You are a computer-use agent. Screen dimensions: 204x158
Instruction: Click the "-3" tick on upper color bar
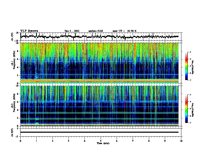[x=190, y=52]
